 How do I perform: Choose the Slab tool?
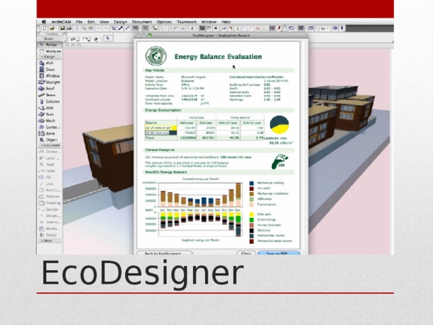(49, 108)
